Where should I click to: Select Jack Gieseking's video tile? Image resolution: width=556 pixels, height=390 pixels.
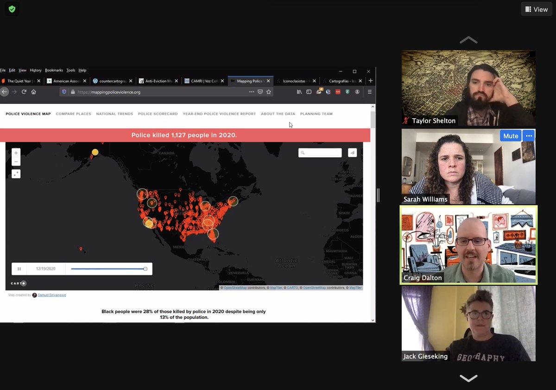click(468, 323)
